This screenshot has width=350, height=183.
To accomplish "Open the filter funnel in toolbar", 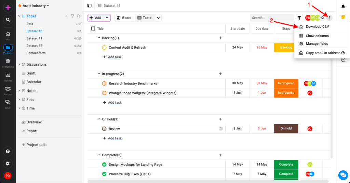I will [x=299, y=18].
